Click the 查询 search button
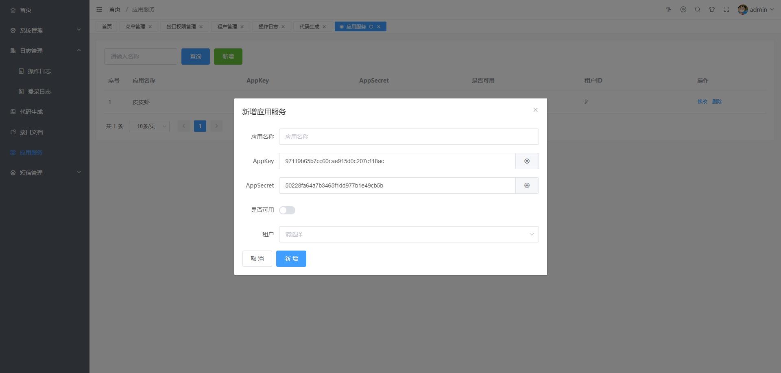Viewport: 781px width, 373px height. tap(196, 57)
